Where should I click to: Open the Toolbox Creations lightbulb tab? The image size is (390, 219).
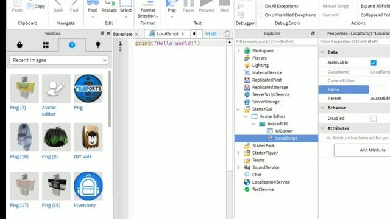click(x=98, y=45)
